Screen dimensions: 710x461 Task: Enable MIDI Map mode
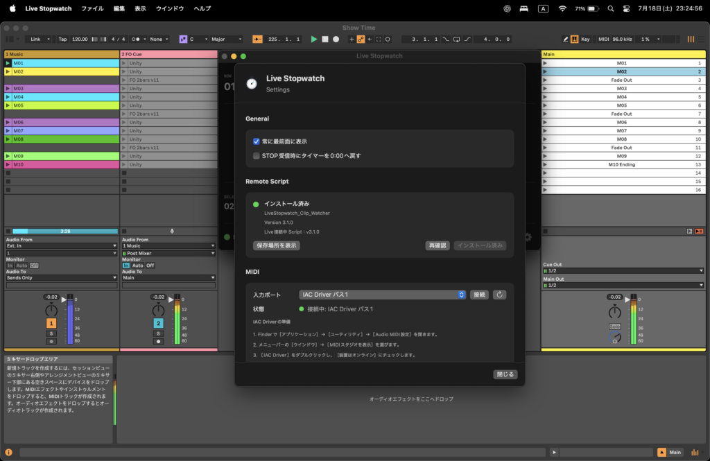[604, 40]
